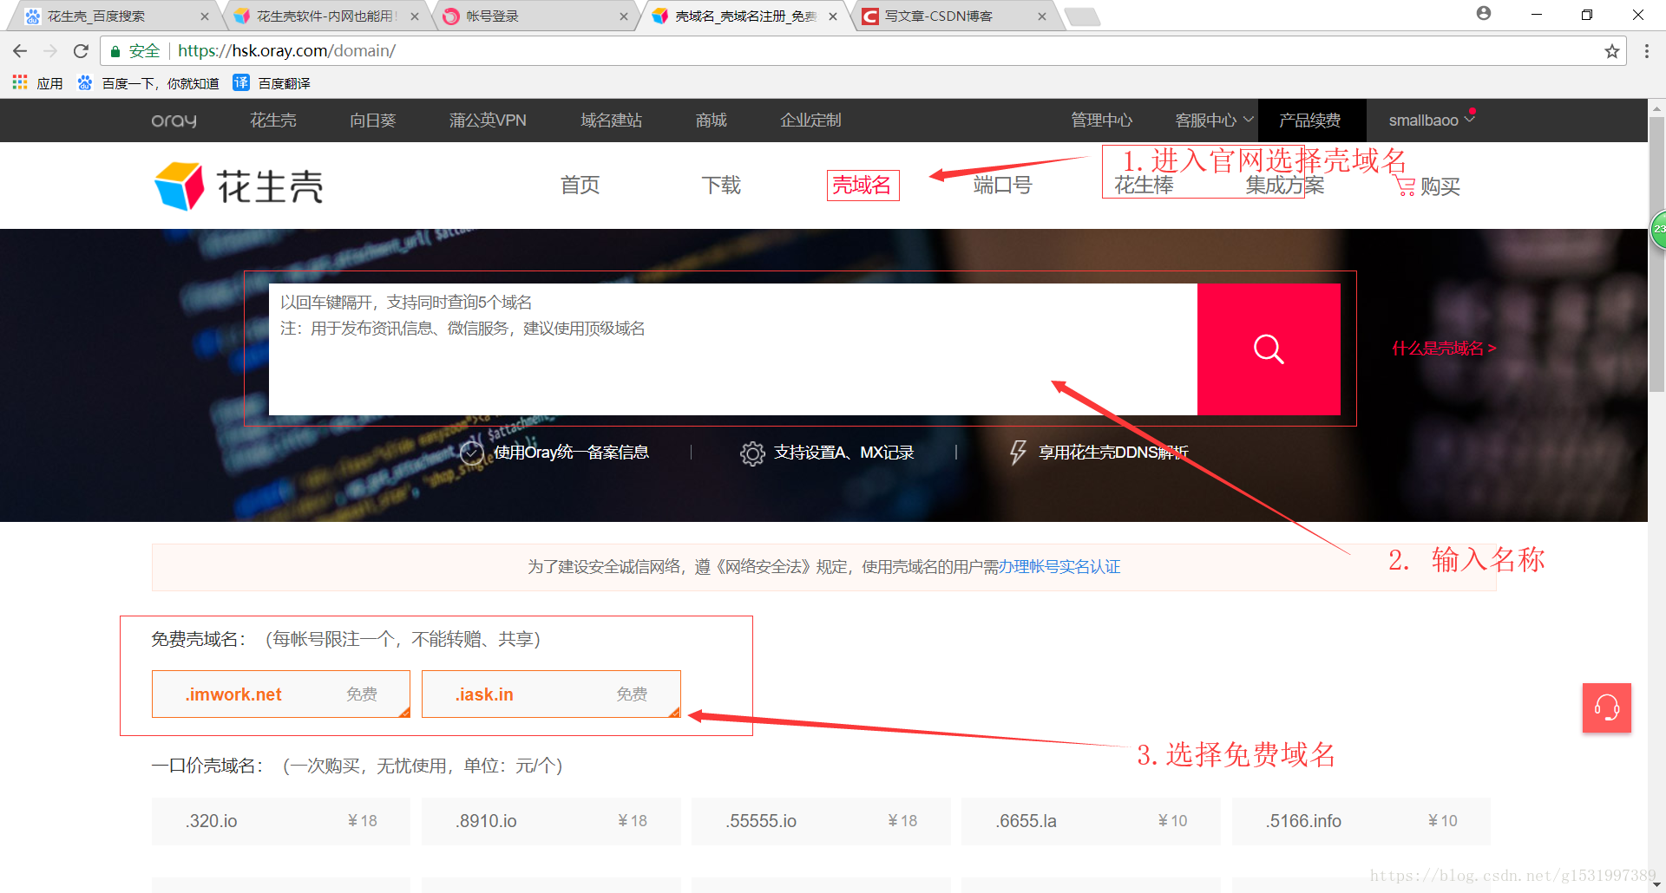Screen dimensions: 1666x893
Task: Open a new browser tab
Action: 1082,16
